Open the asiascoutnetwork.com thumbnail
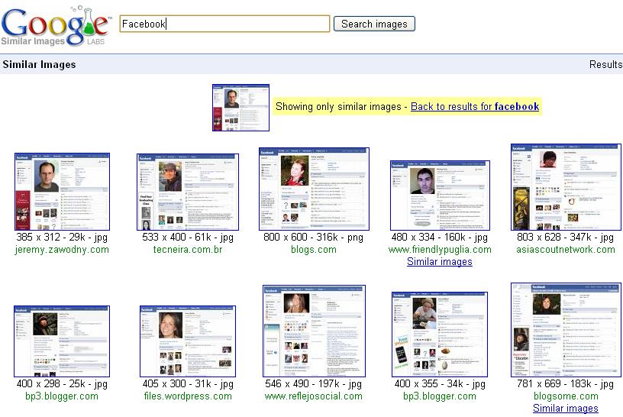This screenshot has width=623, height=417. point(566,187)
